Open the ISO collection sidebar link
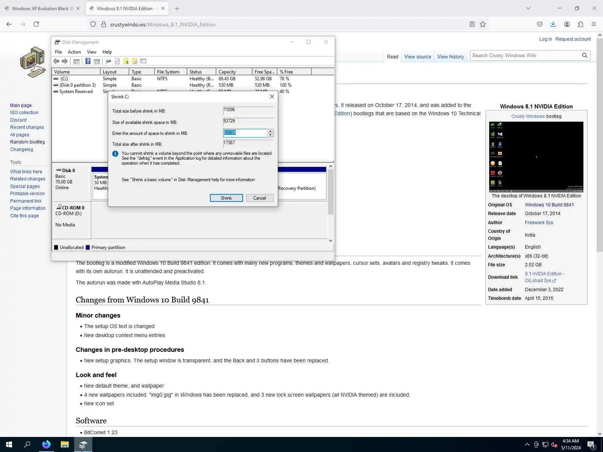Image resolution: width=603 pixels, height=452 pixels. pos(24,113)
